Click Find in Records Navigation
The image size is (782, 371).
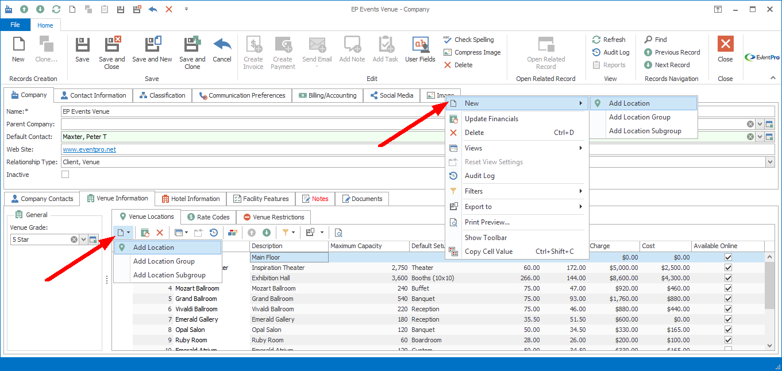pyautogui.click(x=655, y=40)
